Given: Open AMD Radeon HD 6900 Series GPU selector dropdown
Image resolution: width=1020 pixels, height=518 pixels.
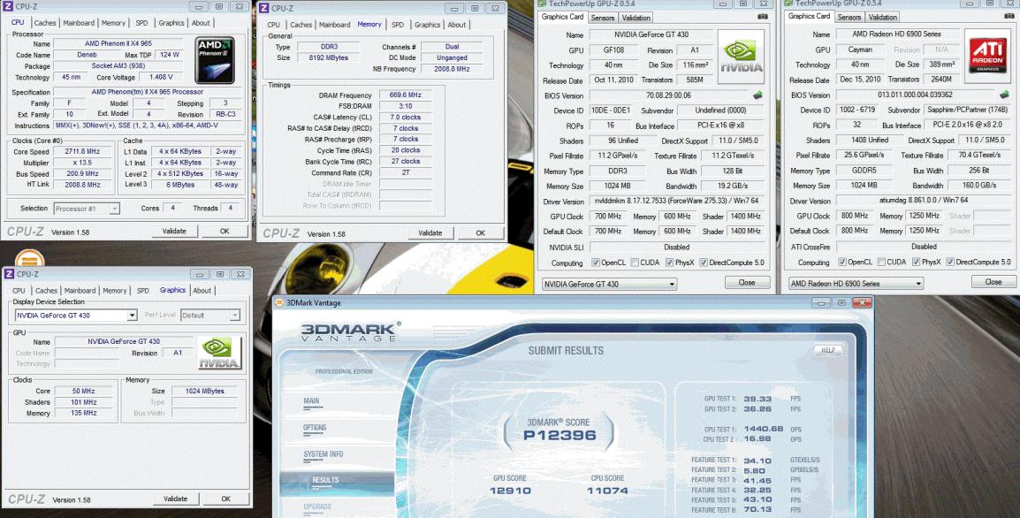Looking at the screenshot, I should [856, 283].
